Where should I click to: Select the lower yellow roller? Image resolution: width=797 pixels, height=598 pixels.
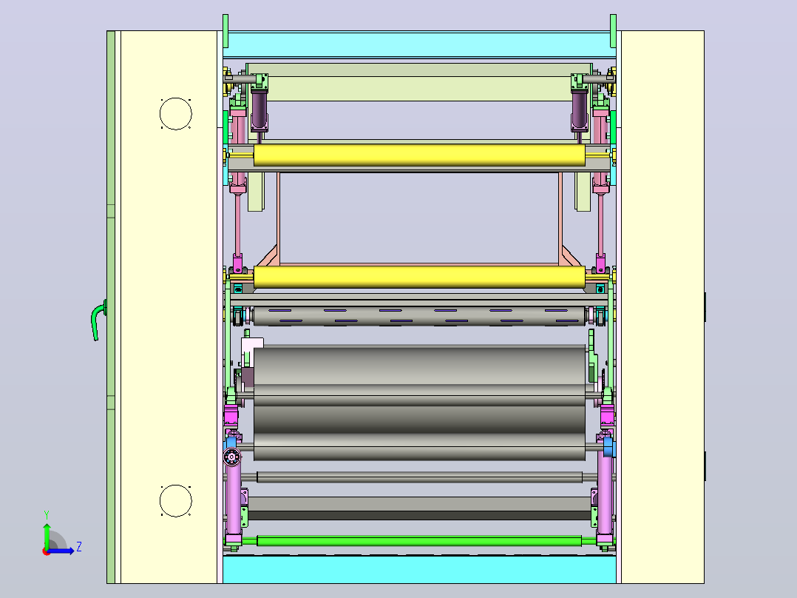coord(419,276)
